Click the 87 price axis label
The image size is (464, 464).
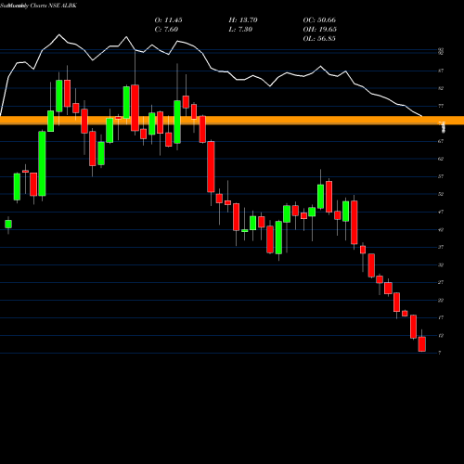click(x=441, y=71)
